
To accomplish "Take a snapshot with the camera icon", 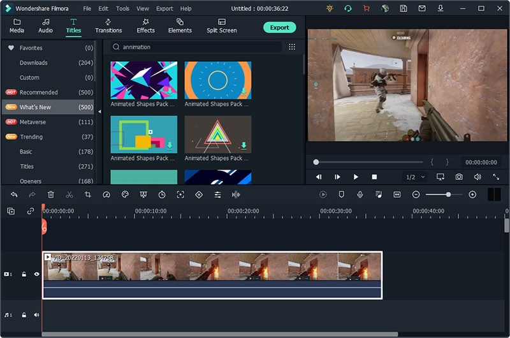I will click(x=459, y=177).
